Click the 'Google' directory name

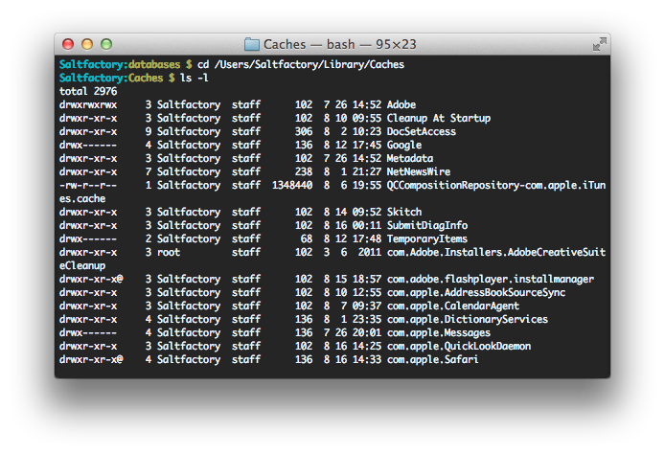tap(404, 146)
